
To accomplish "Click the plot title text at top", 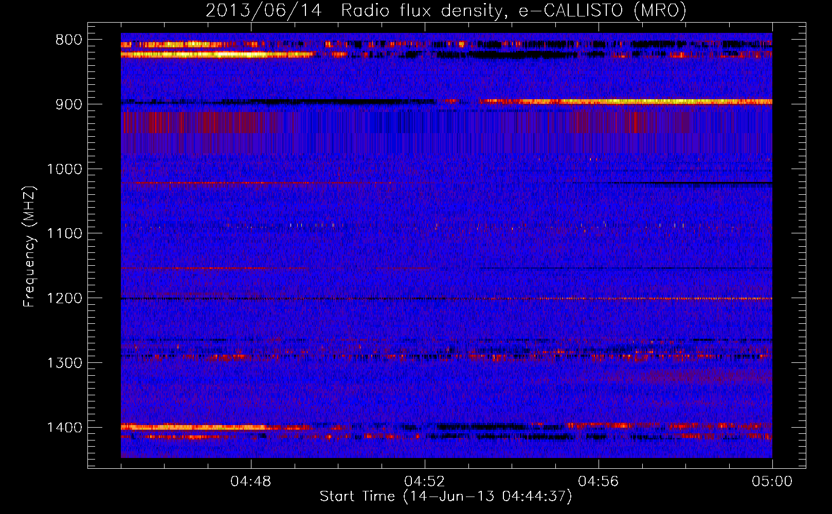I will point(446,10).
